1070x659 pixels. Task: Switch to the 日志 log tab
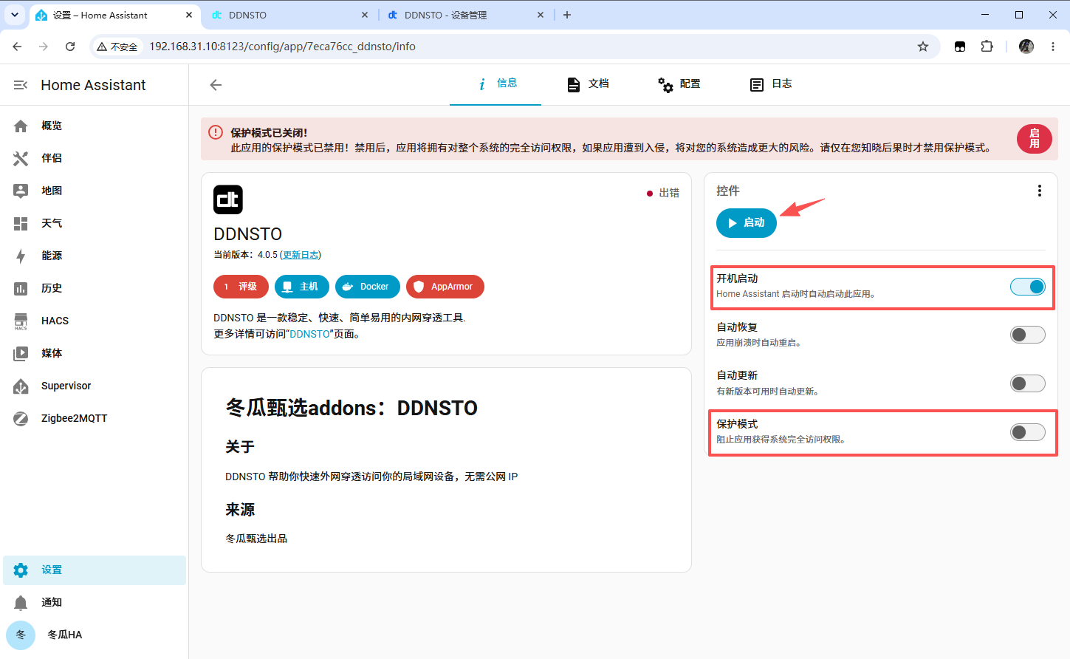(x=770, y=84)
